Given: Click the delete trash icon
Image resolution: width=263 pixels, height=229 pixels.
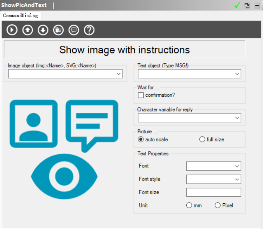Looking at the screenshot, I should pos(58,30).
